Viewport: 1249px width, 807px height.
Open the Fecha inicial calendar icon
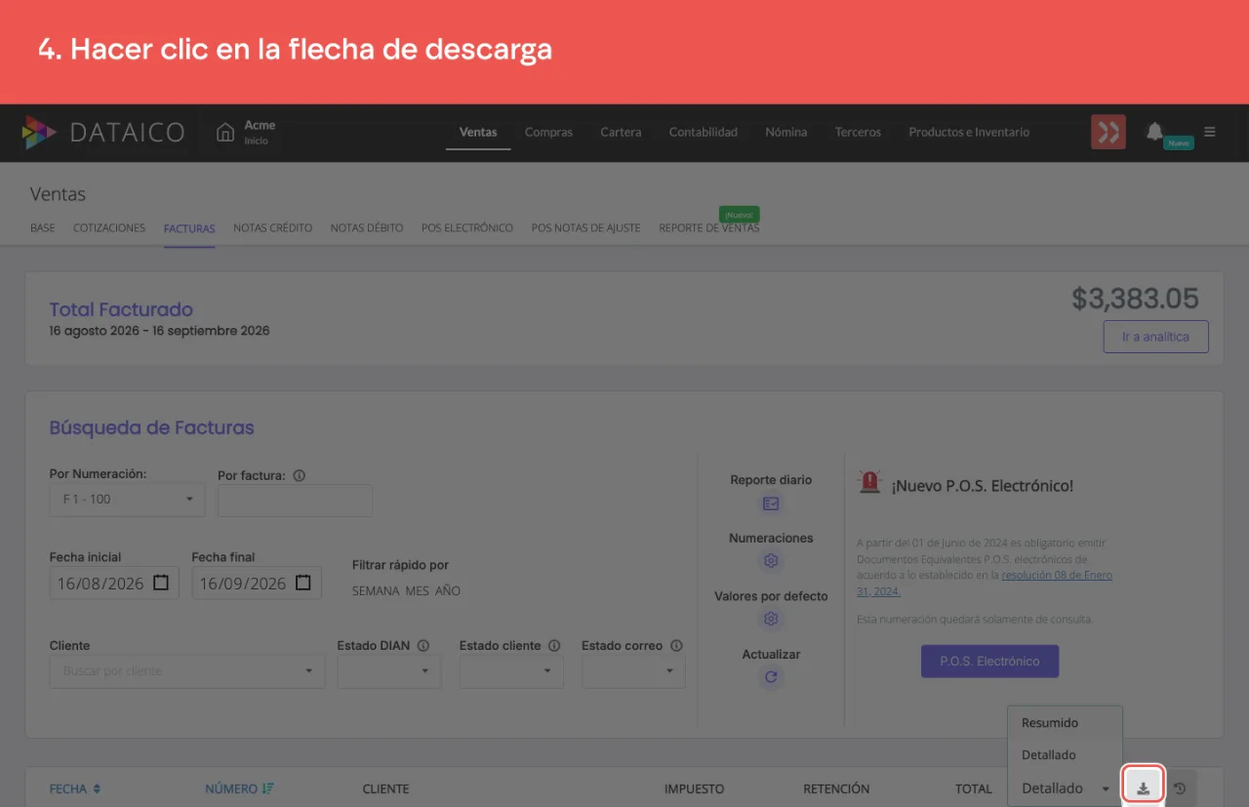point(162,583)
